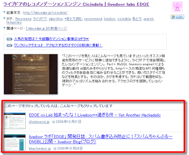Select the *あとで読む tag

pyautogui.click(x=73, y=19)
